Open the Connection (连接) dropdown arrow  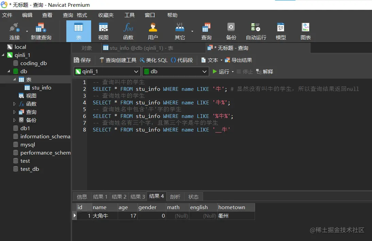tap(27, 31)
